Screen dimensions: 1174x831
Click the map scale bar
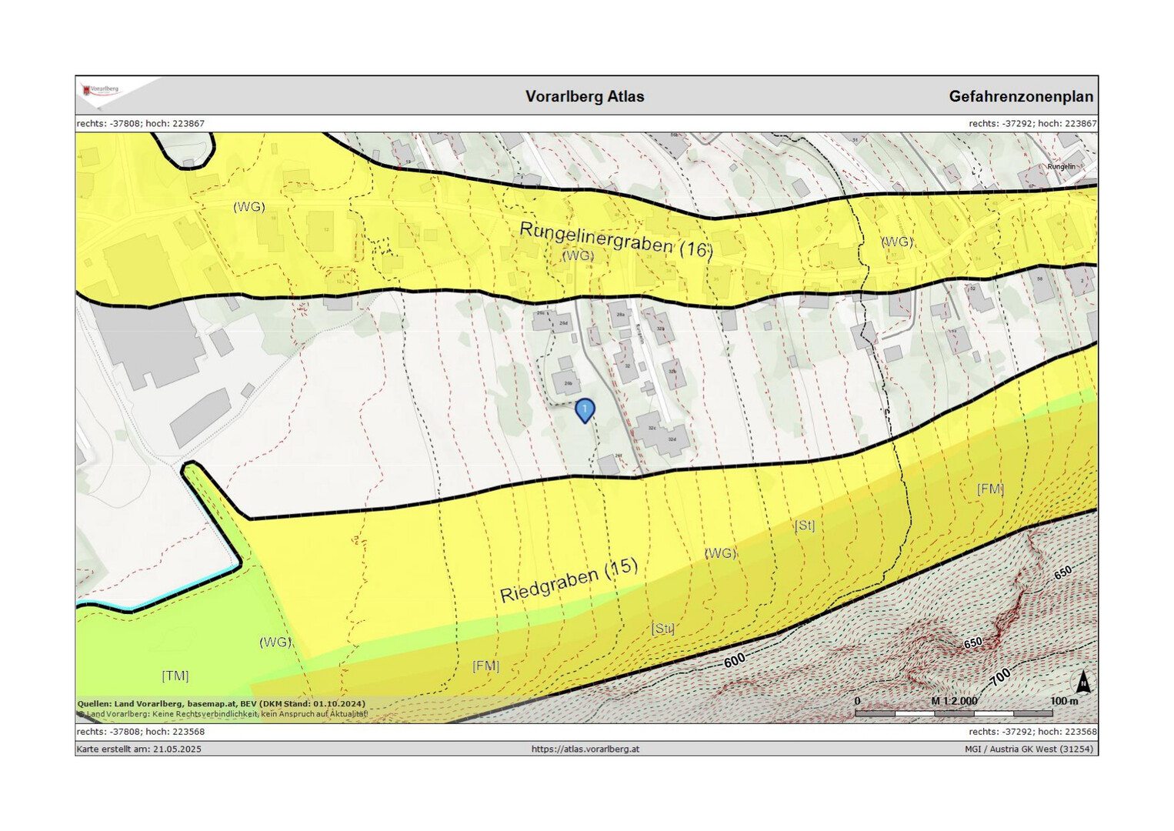954,713
